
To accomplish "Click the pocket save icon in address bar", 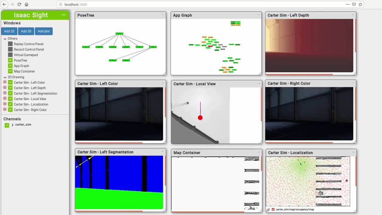I will pos(354,4).
